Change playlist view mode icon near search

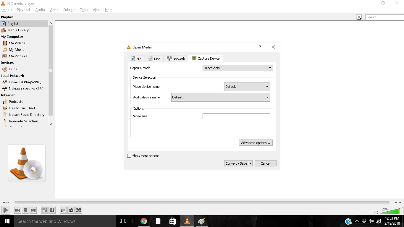point(359,17)
